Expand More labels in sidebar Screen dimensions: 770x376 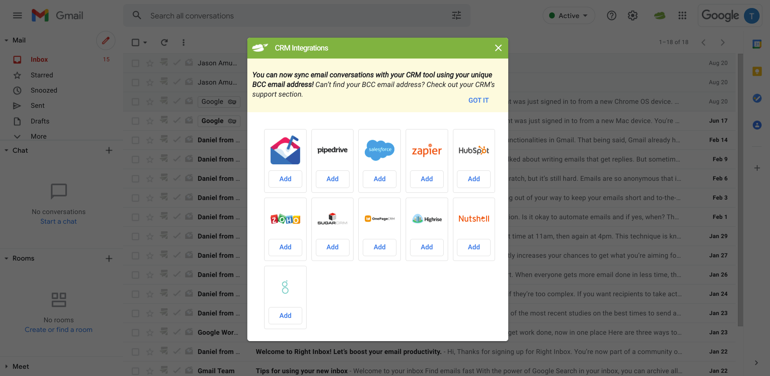[38, 136]
